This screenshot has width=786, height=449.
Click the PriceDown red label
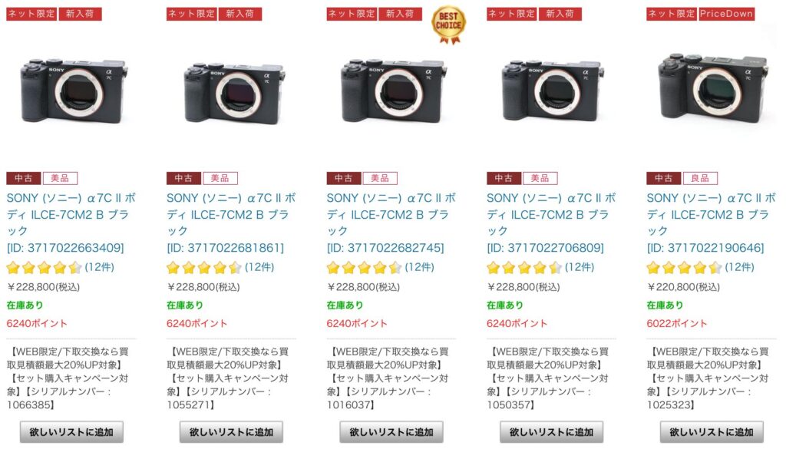coord(726,14)
